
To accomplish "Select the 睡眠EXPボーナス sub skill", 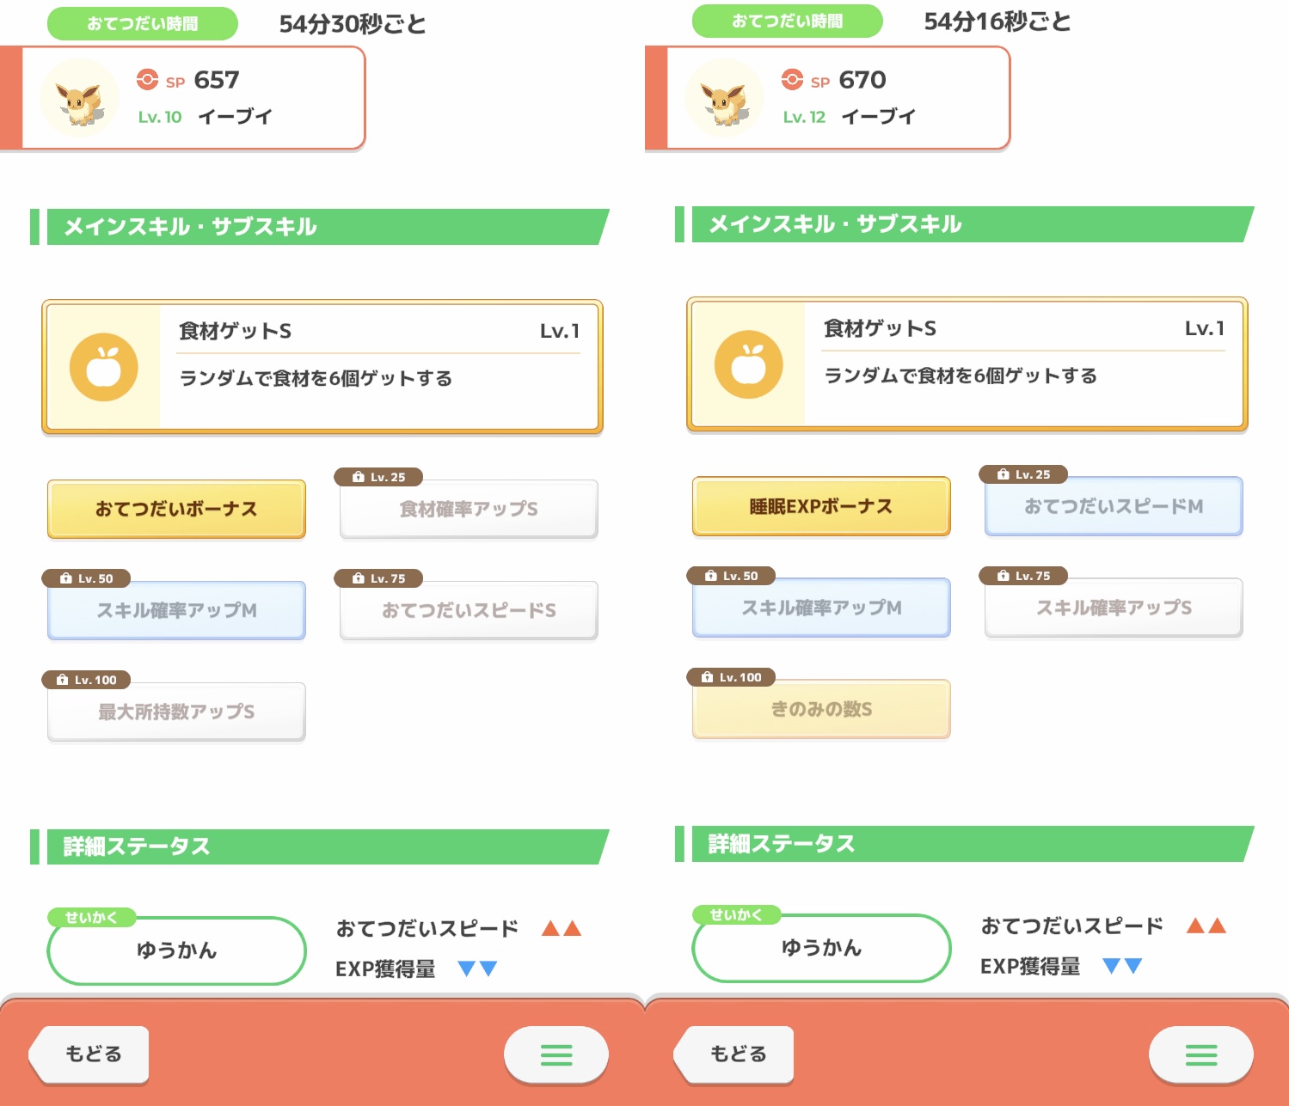I will pyautogui.click(x=821, y=506).
